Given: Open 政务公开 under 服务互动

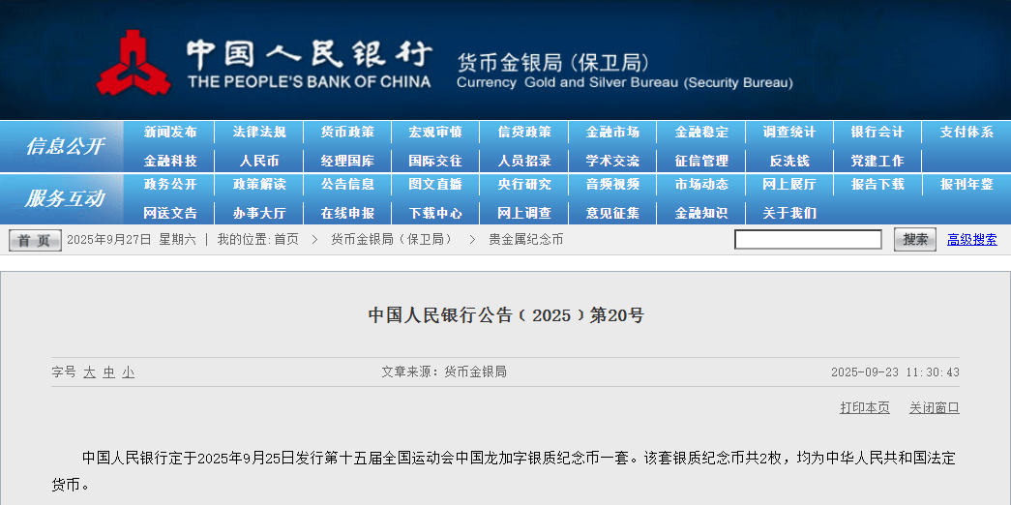Looking at the screenshot, I should (x=170, y=185).
